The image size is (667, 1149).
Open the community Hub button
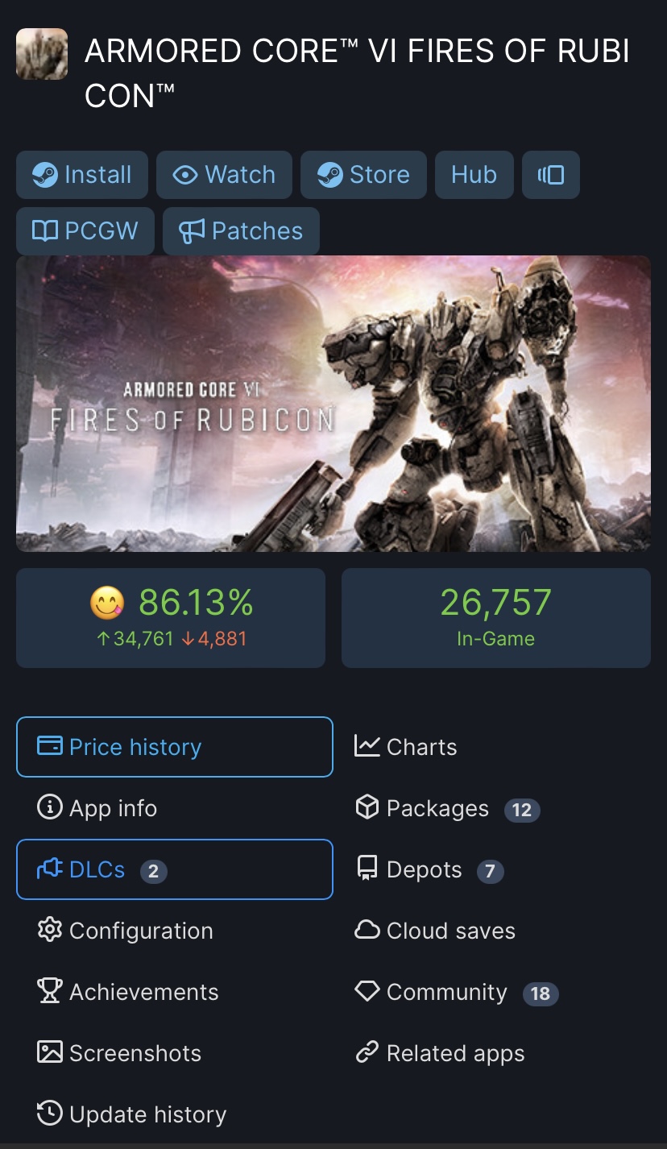pyautogui.click(x=474, y=175)
